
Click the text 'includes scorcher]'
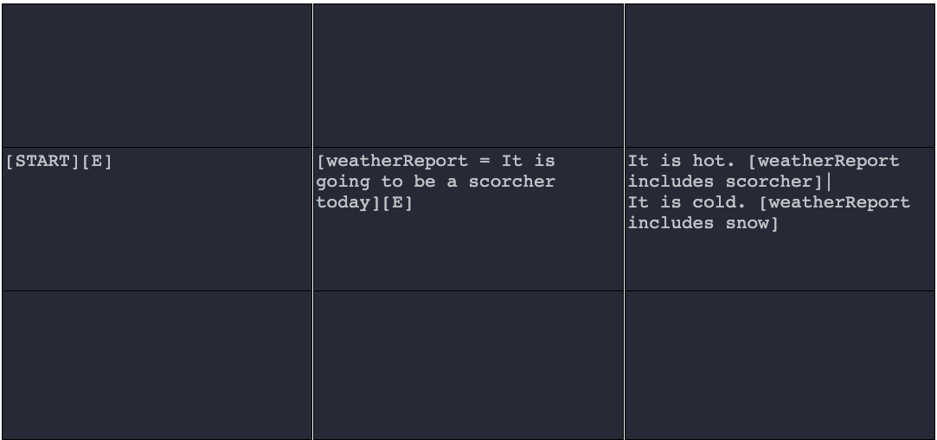point(725,182)
